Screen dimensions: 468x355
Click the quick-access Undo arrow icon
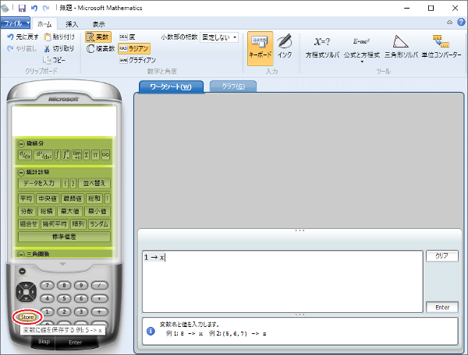[34, 8]
